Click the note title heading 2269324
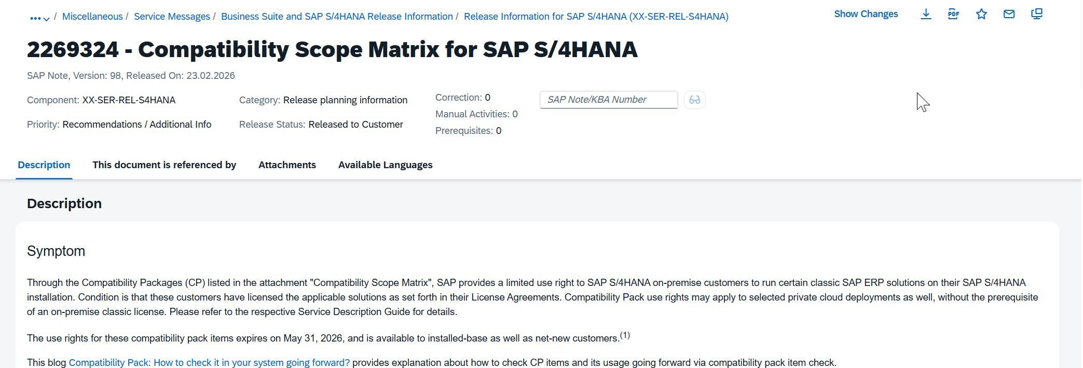This screenshot has width=1083, height=368. 332,50
